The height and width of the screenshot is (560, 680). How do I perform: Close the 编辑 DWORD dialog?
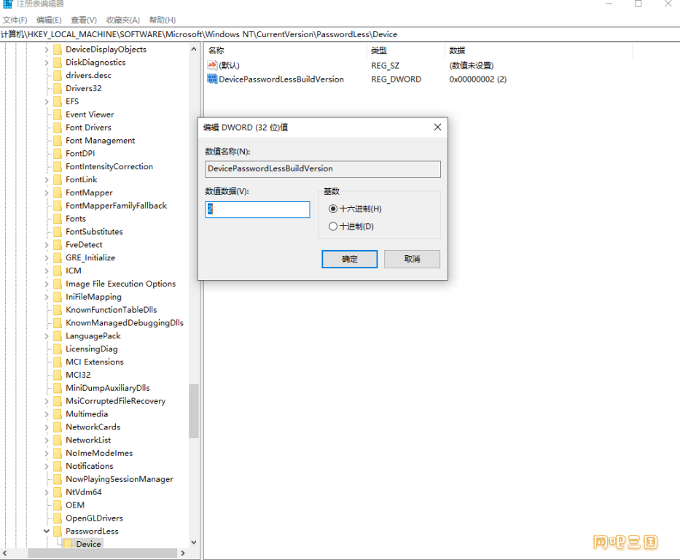pos(437,127)
